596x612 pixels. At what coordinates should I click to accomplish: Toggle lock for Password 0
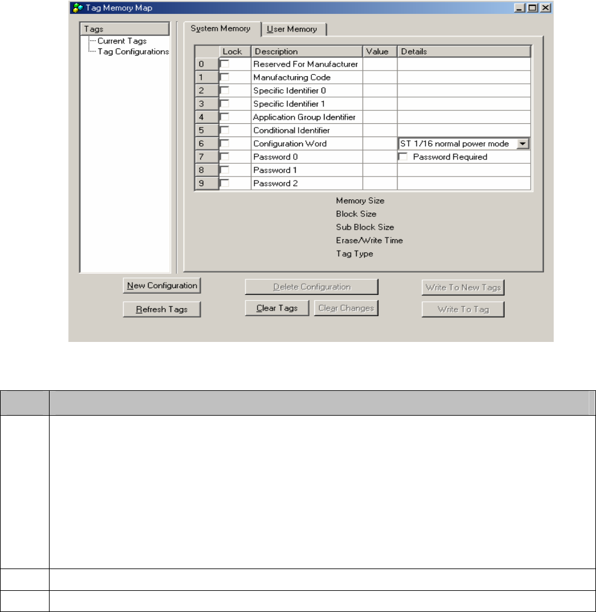(225, 157)
